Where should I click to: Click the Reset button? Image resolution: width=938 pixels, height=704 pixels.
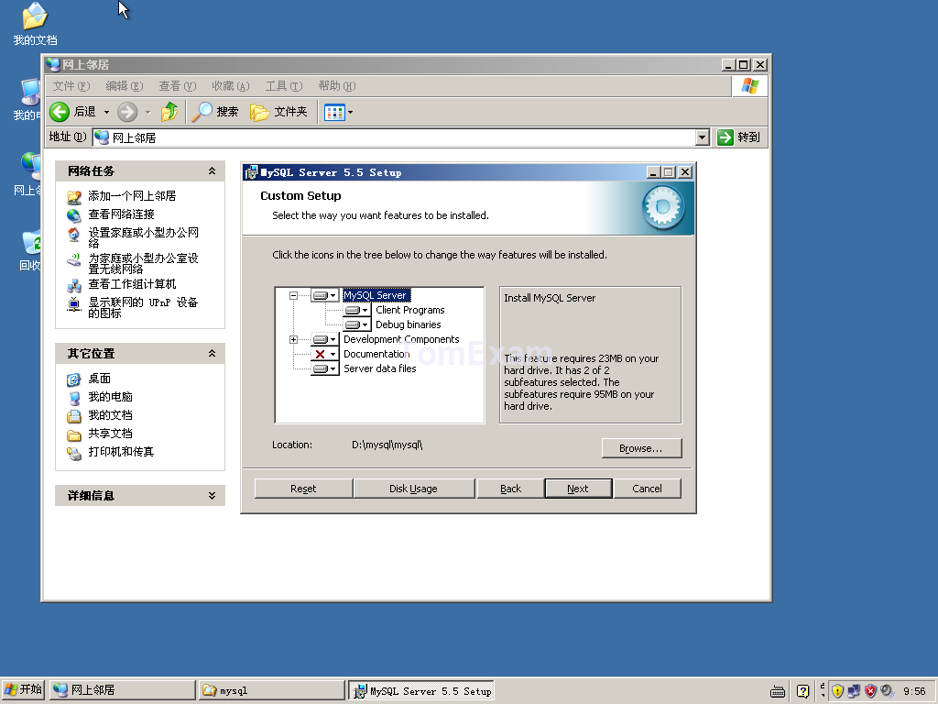[x=303, y=489]
